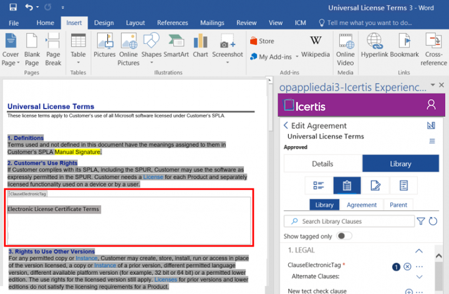Undo the last action
Image resolution: width=449 pixels, height=294 pixels.
(x=29, y=7)
